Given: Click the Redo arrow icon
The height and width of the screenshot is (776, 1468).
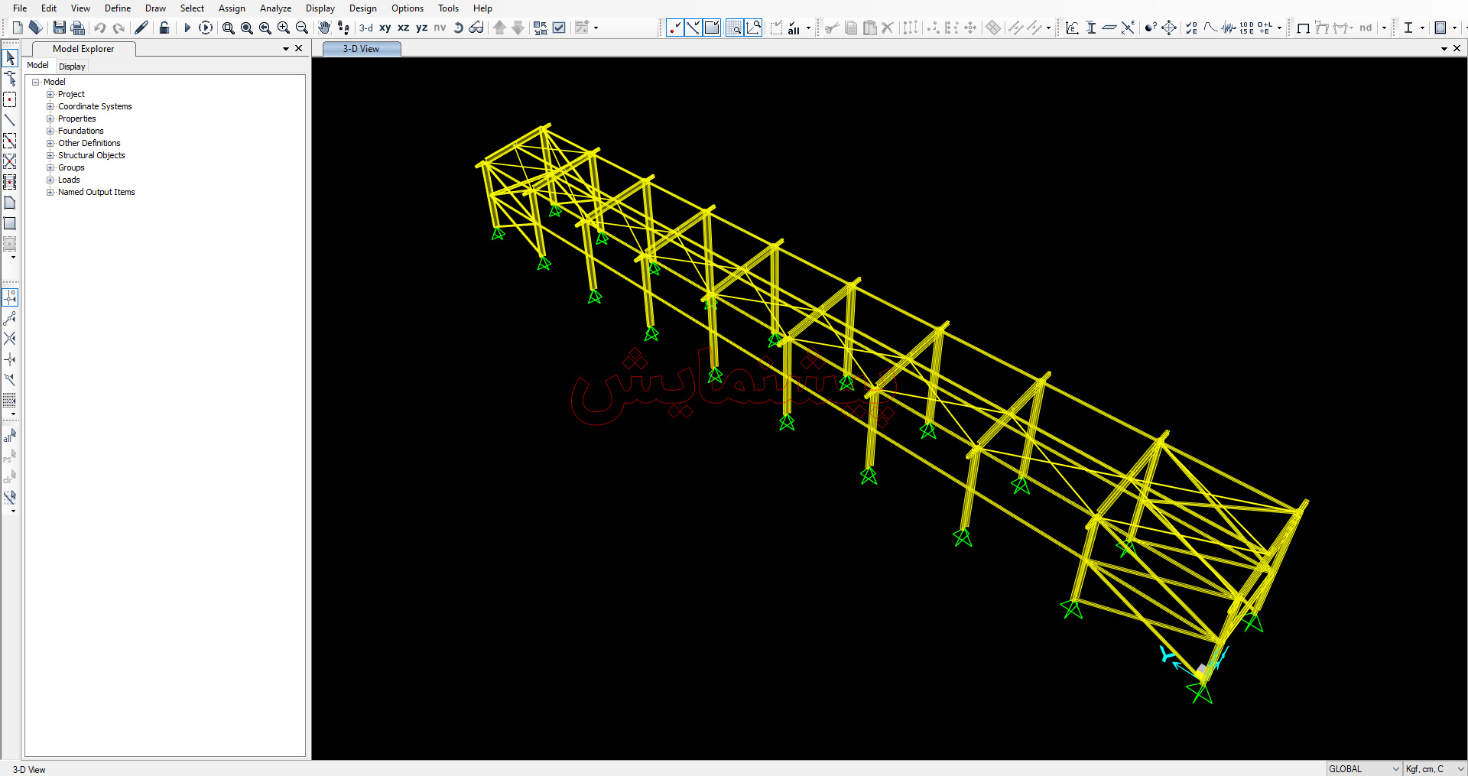Looking at the screenshot, I should coord(118,28).
